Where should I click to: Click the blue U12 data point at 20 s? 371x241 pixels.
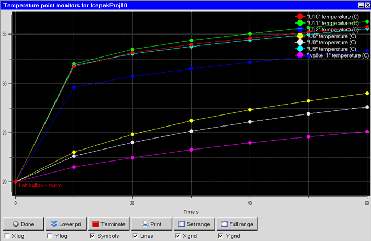click(132, 76)
